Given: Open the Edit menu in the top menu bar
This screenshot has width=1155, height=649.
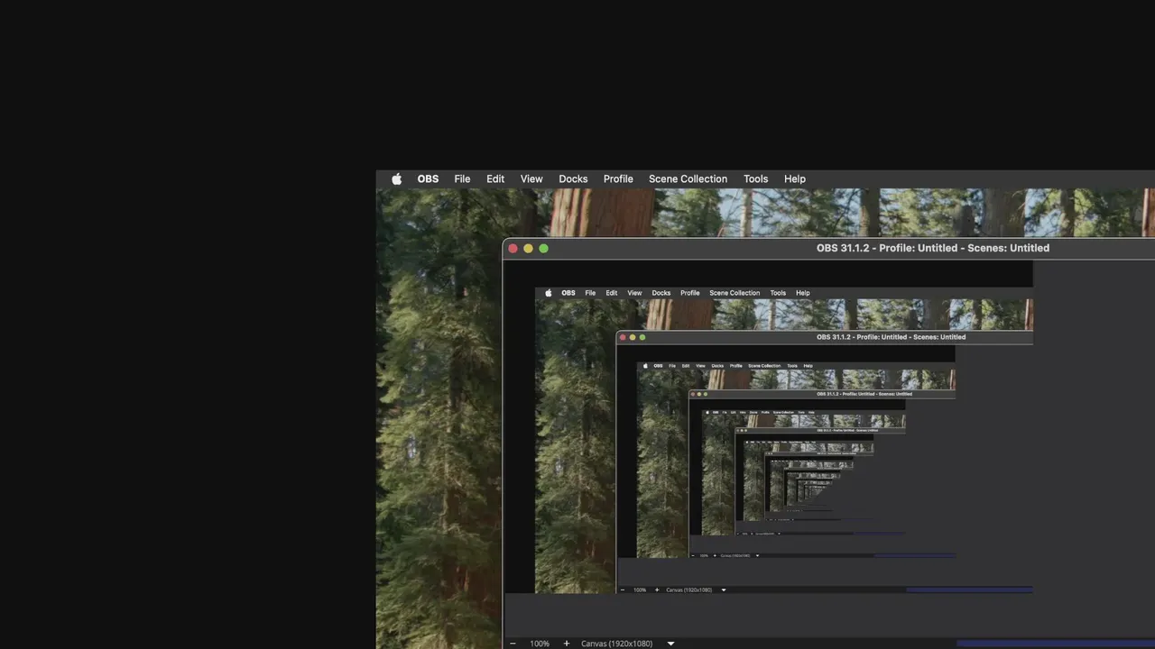Looking at the screenshot, I should tap(495, 178).
